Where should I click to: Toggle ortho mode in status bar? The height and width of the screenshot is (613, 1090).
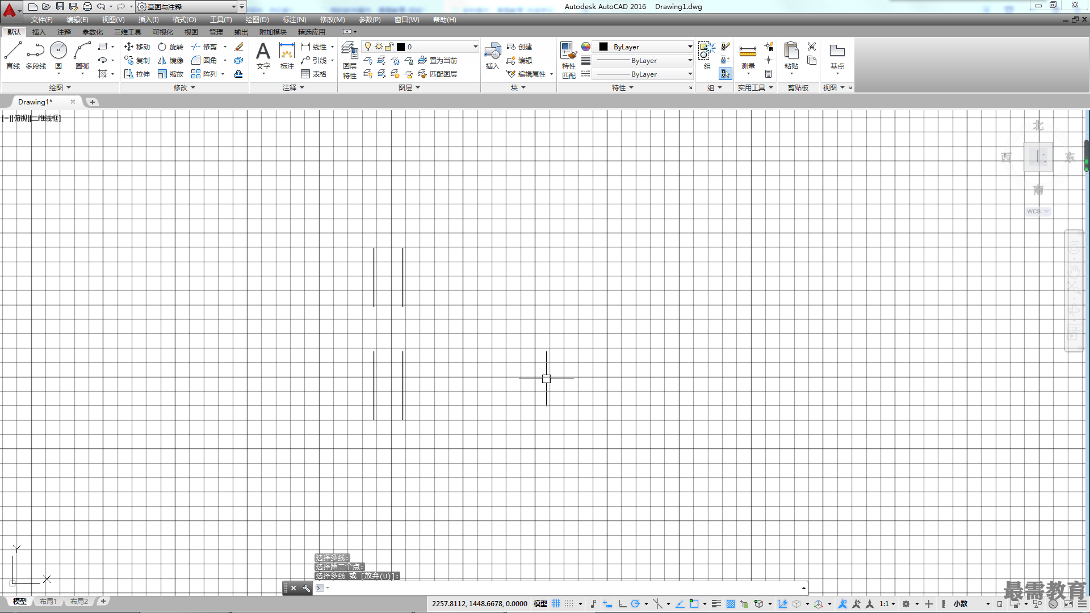click(x=622, y=603)
